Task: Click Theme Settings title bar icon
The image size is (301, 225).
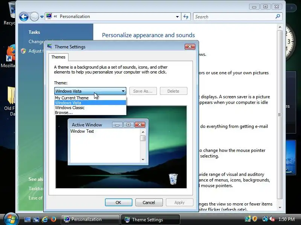Action: coord(50,46)
